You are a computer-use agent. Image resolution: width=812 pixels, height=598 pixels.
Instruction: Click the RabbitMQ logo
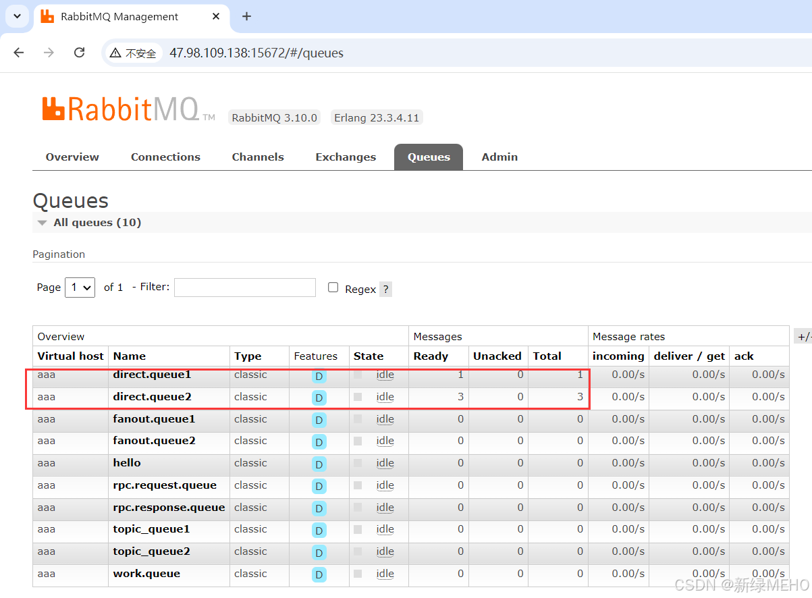click(128, 109)
